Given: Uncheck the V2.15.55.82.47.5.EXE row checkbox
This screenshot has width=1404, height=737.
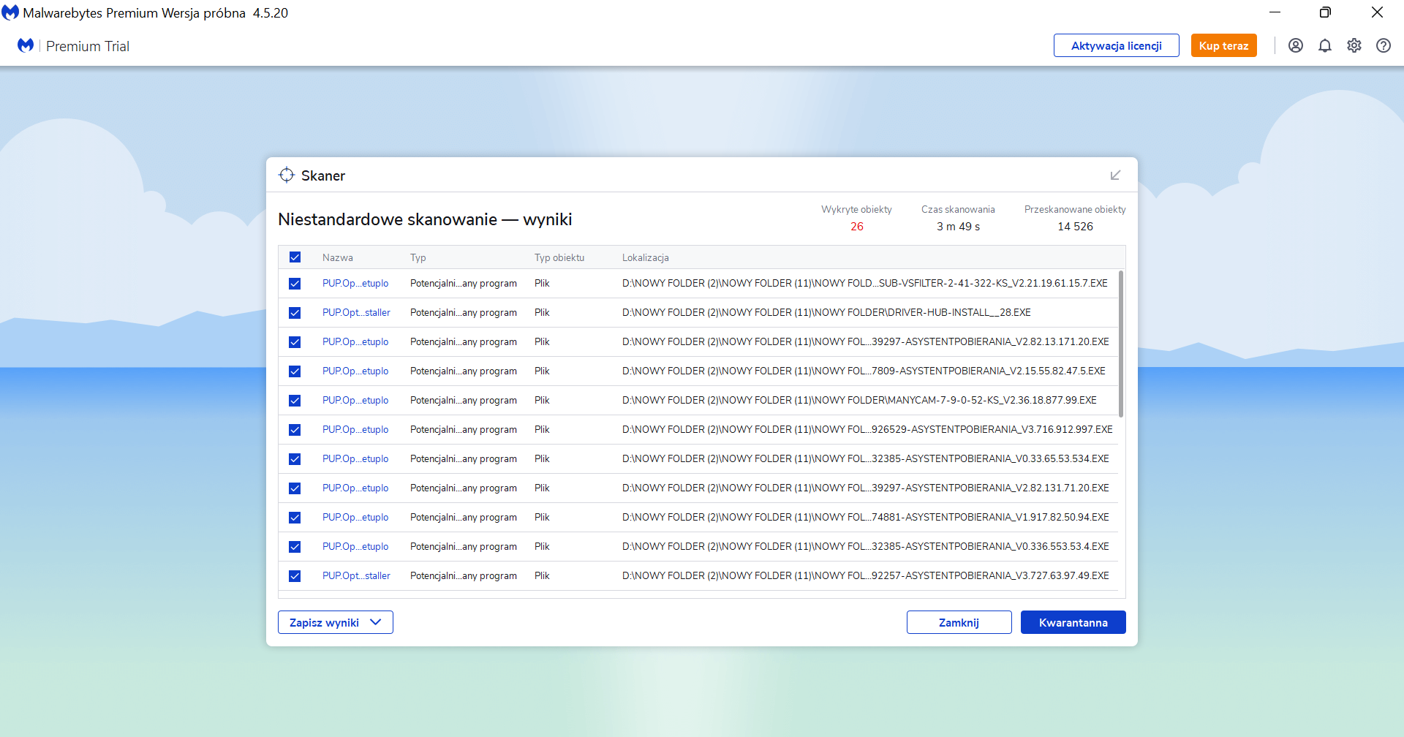Looking at the screenshot, I should 295,371.
